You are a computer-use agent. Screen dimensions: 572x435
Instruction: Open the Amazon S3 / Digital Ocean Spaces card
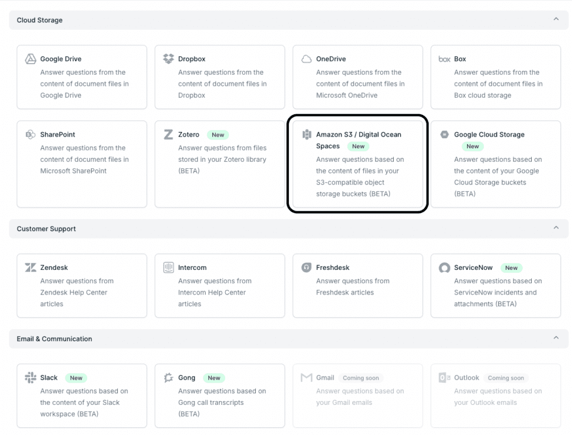357,164
